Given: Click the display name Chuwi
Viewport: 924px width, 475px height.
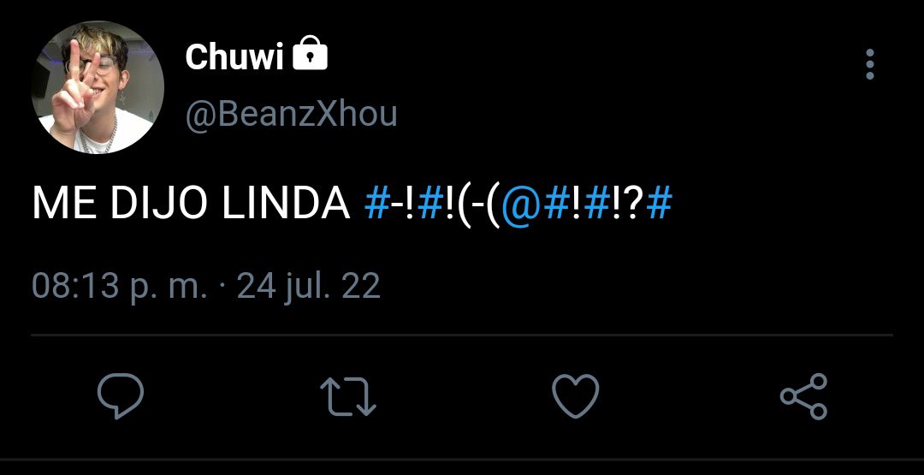Looking at the screenshot, I should (x=234, y=56).
